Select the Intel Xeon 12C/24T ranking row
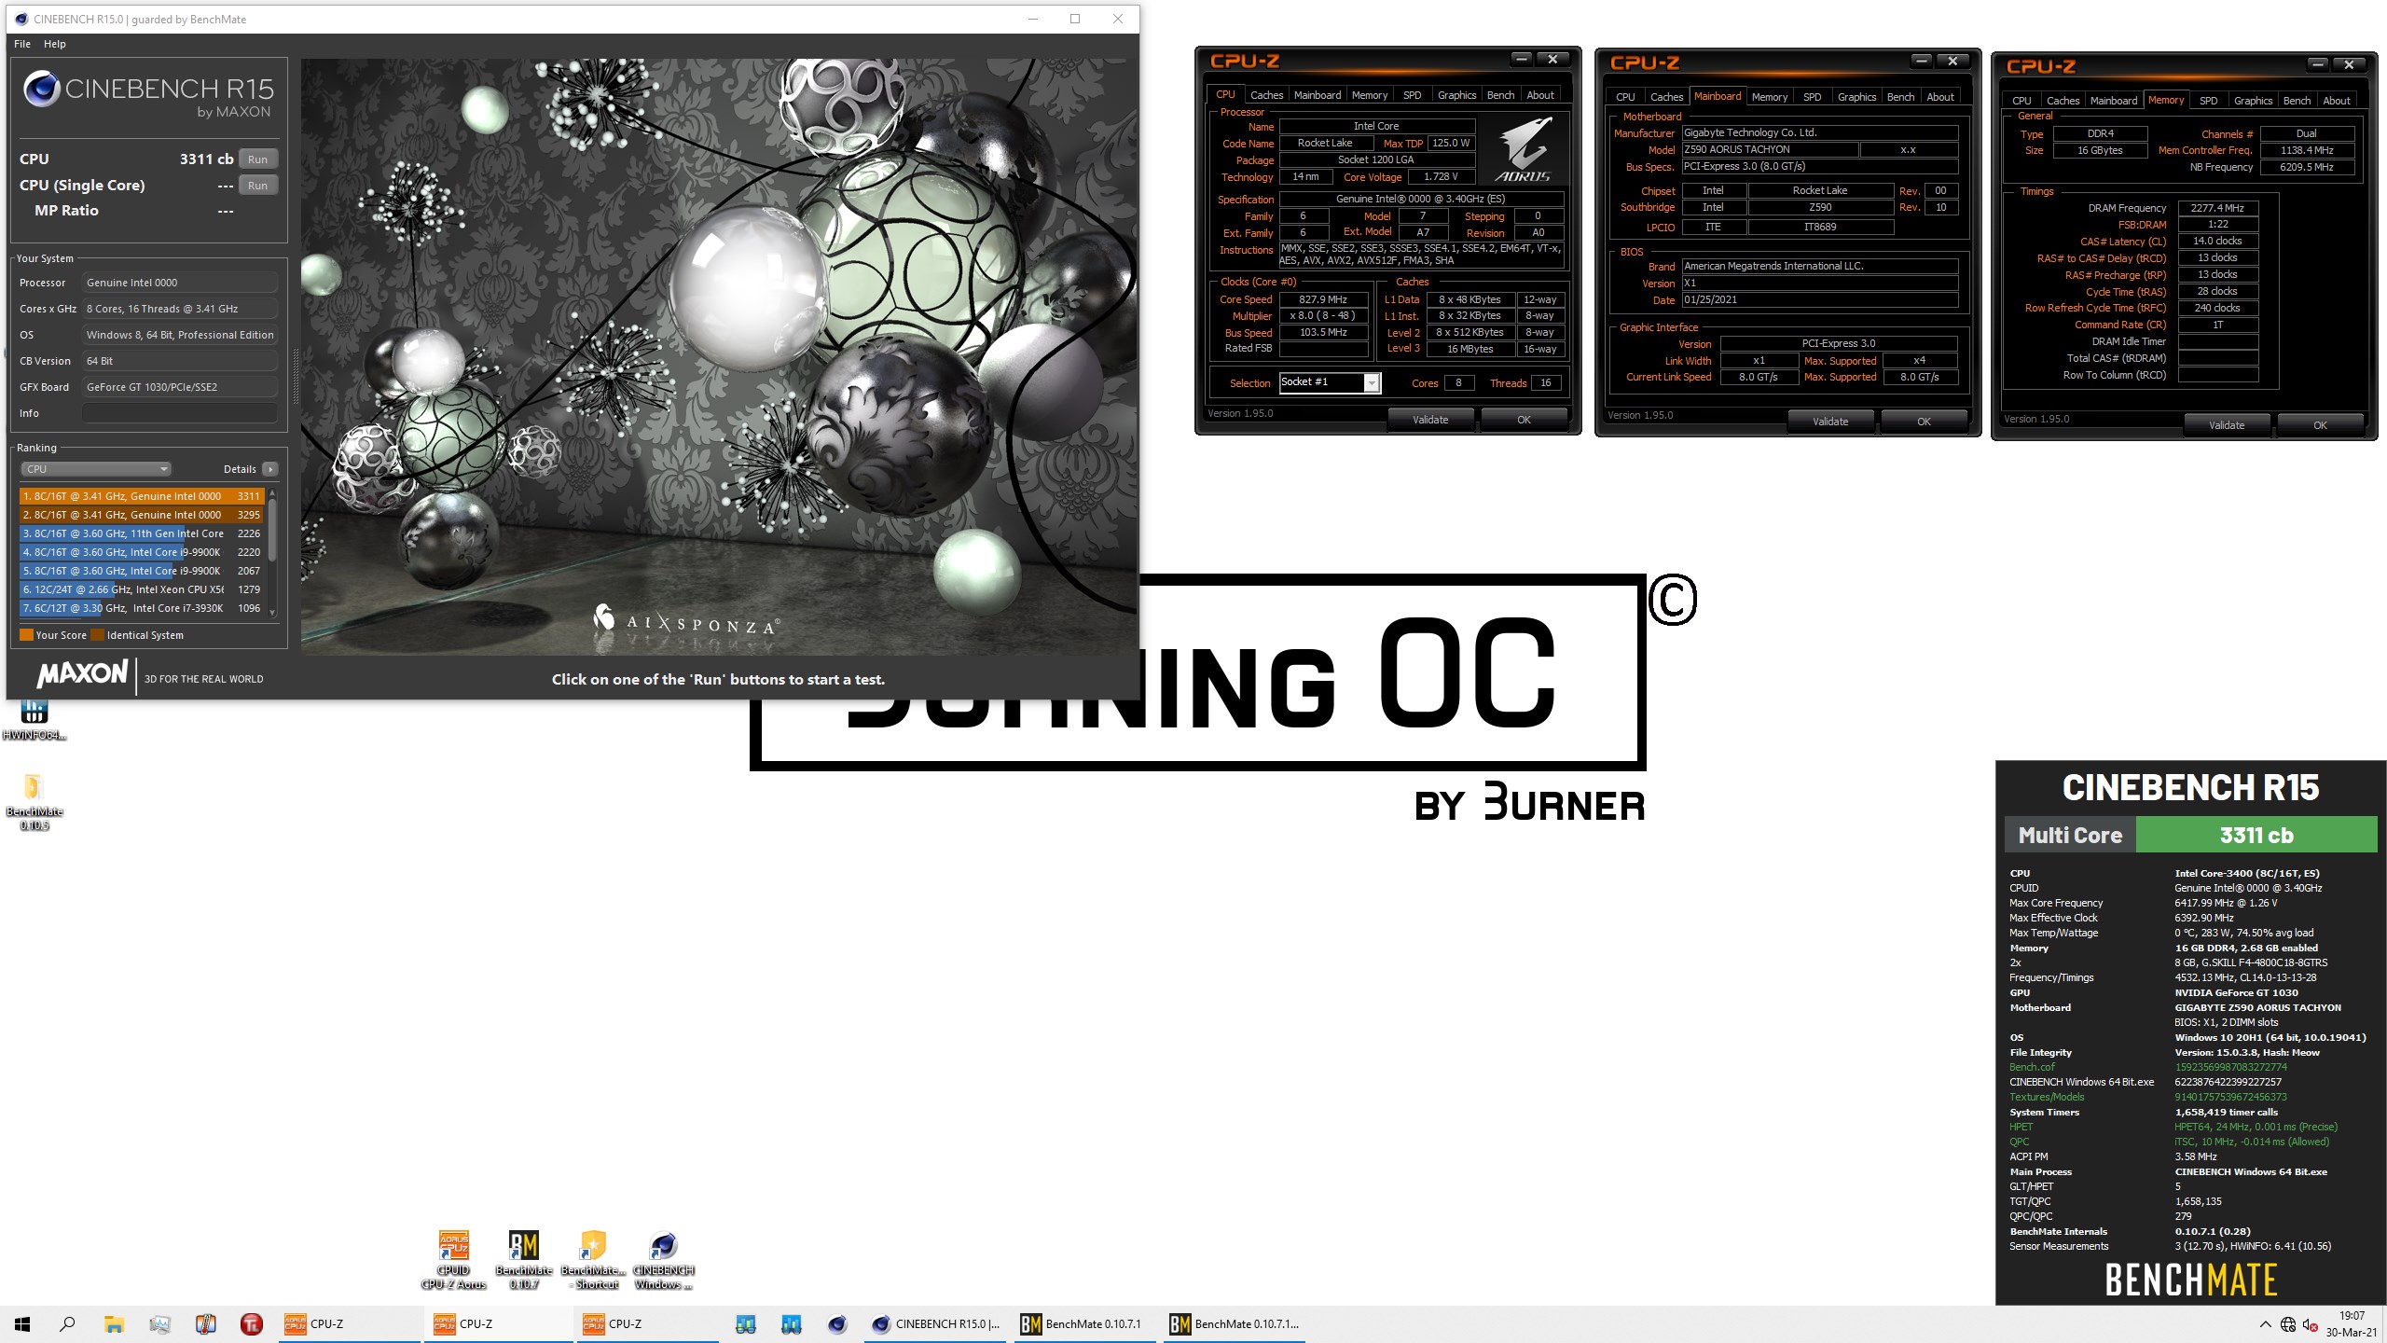2387x1343 pixels. 142,589
